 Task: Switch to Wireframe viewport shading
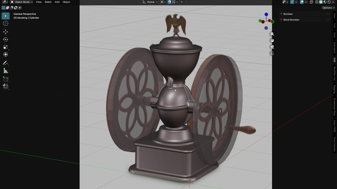click(317, 2)
